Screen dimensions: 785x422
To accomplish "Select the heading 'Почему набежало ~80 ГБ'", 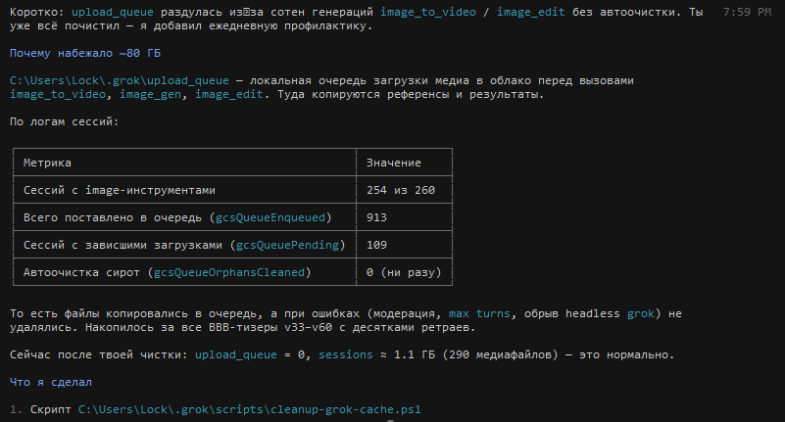I will (x=85, y=53).
